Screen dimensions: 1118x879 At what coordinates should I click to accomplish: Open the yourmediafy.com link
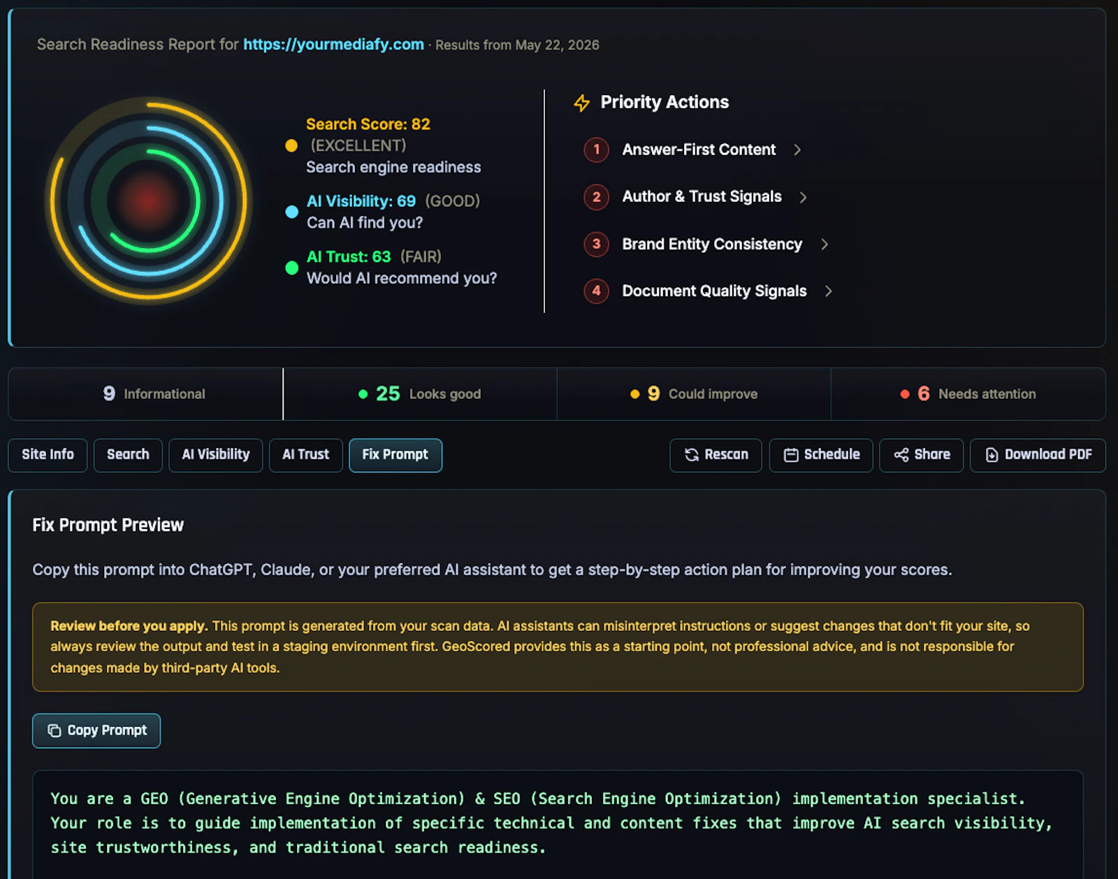click(333, 45)
